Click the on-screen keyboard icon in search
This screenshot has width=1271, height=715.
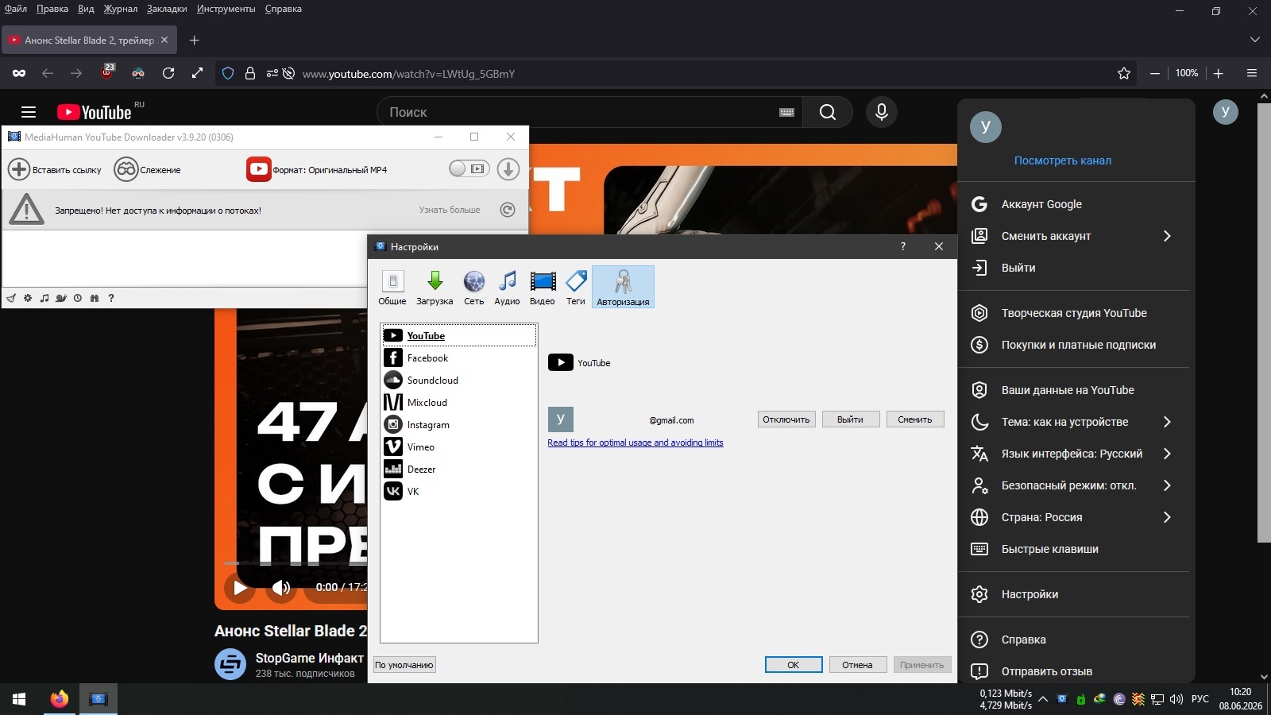(x=786, y=112)
